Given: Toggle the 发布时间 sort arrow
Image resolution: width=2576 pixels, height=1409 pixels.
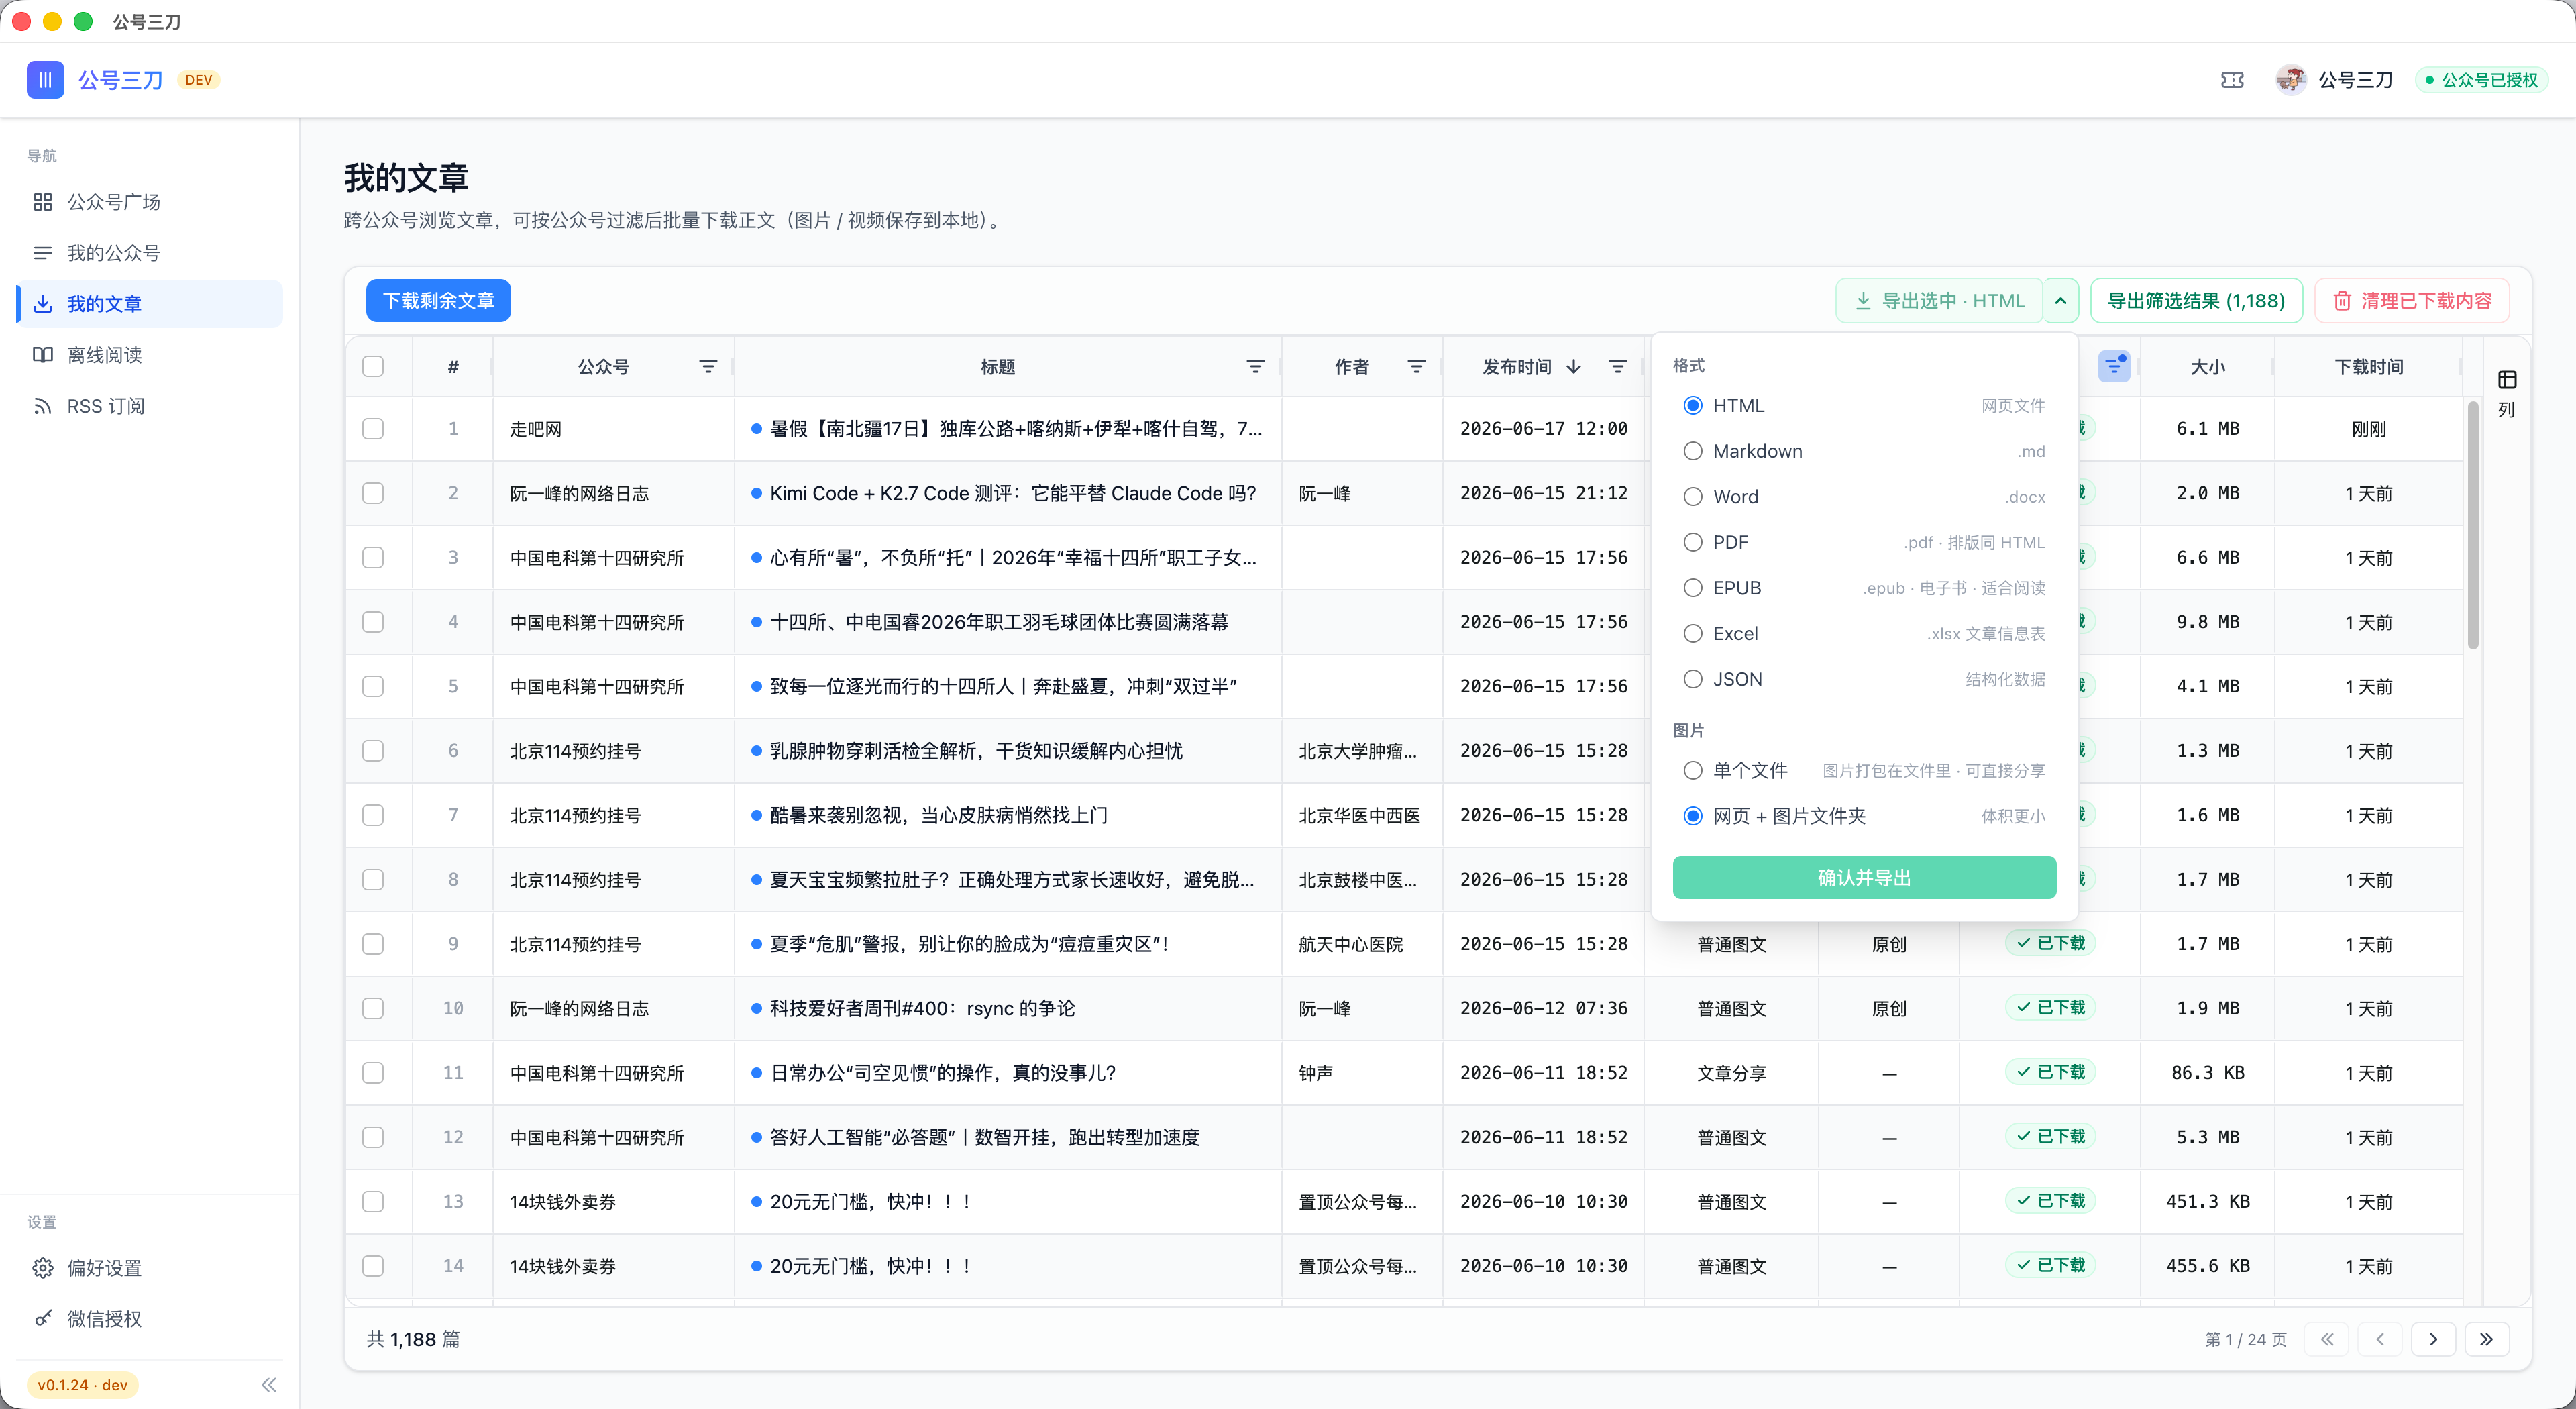Looking at the screenshot, I should pyautogui.click(x=1574, y=367).
